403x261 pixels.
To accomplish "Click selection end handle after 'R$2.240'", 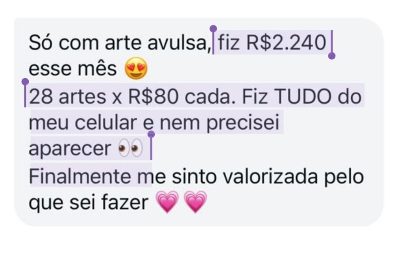I will point(332,56).
